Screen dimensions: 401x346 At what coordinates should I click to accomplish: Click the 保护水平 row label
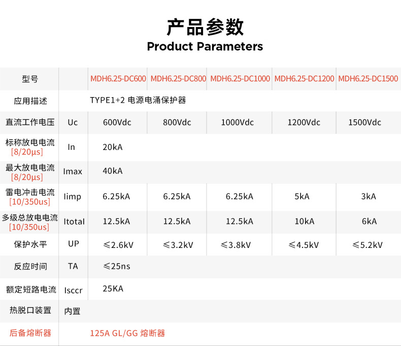(x=30, y=244)
